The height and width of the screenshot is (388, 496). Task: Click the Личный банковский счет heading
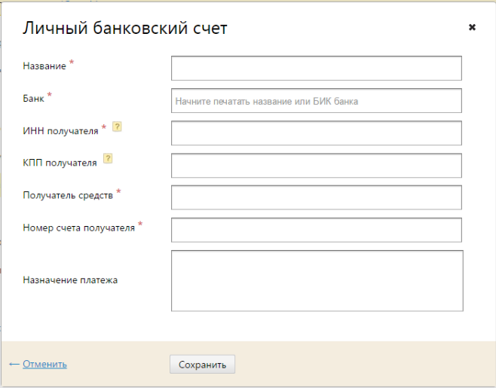pos(125,29)
